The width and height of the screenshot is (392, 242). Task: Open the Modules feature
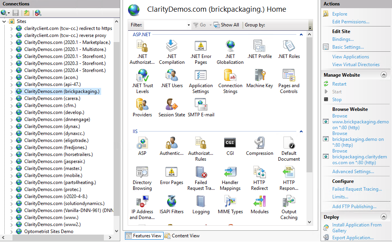point(260,205)
